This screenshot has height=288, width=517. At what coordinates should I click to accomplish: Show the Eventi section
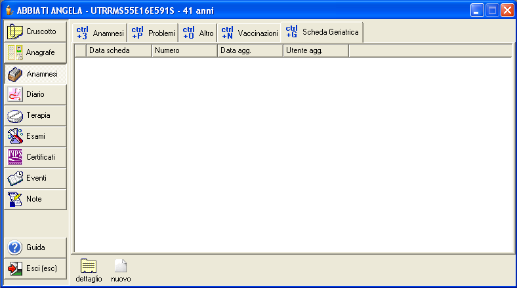coord(35,178)
